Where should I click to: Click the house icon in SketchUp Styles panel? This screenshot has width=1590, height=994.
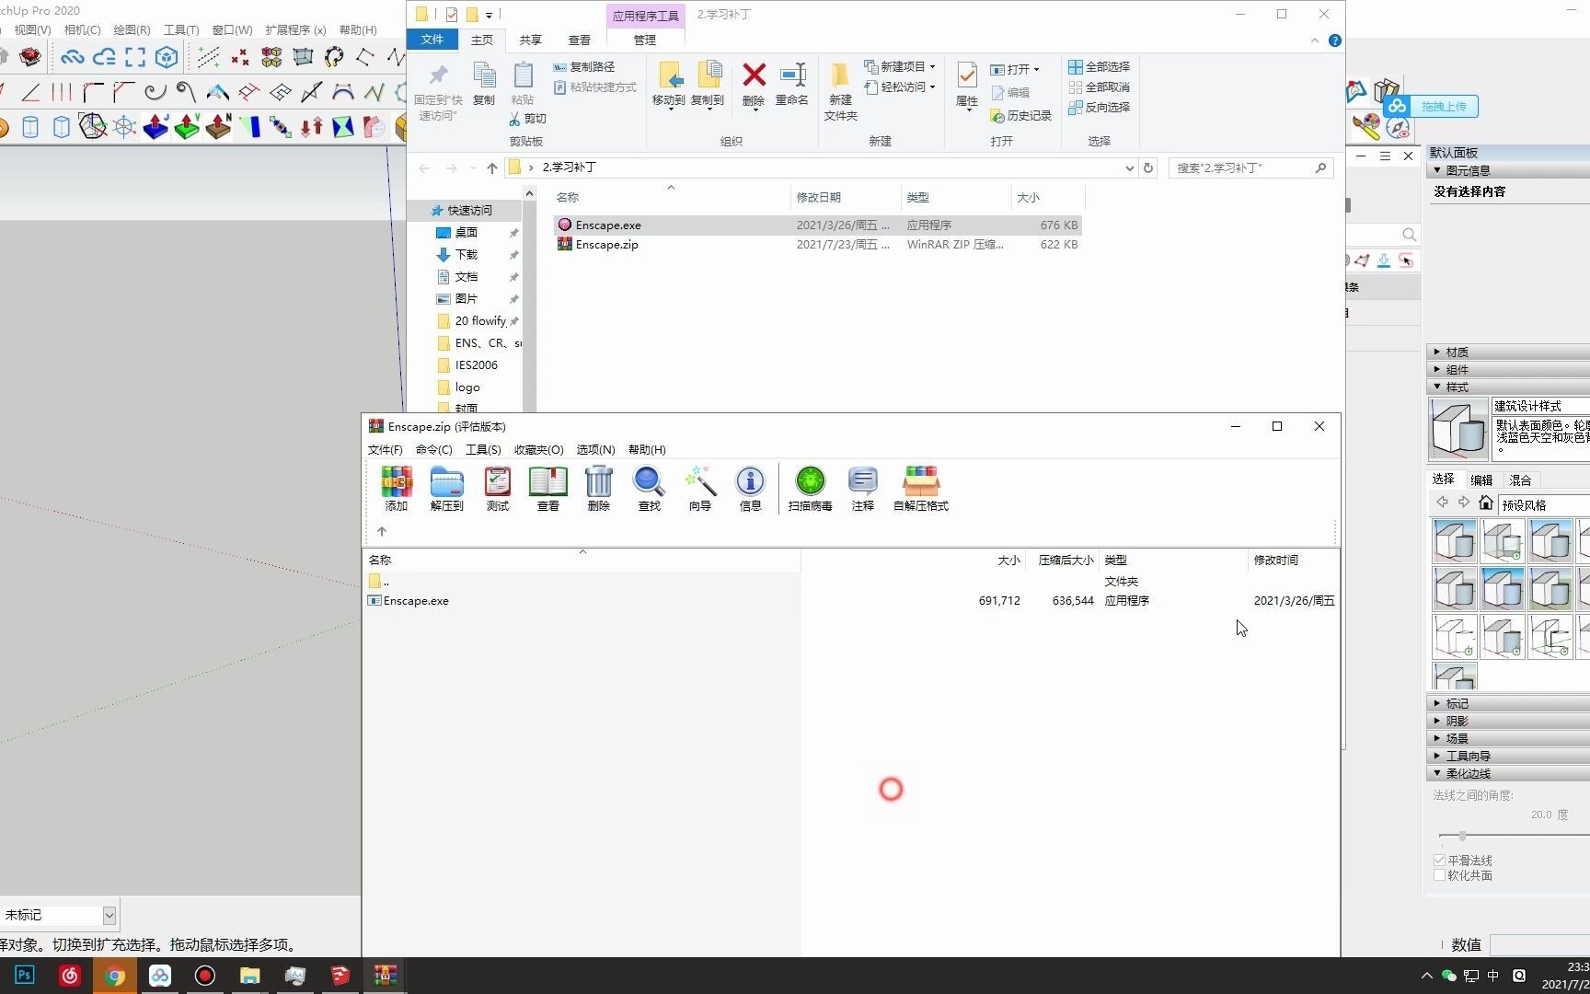click(x=1485, y=503)
